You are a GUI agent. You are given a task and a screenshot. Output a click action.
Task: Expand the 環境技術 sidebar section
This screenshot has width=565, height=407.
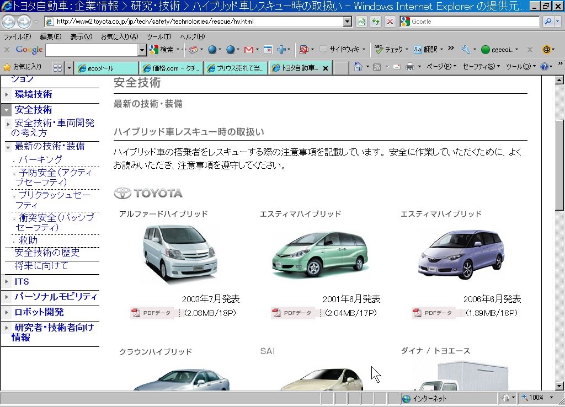[7, 95]
